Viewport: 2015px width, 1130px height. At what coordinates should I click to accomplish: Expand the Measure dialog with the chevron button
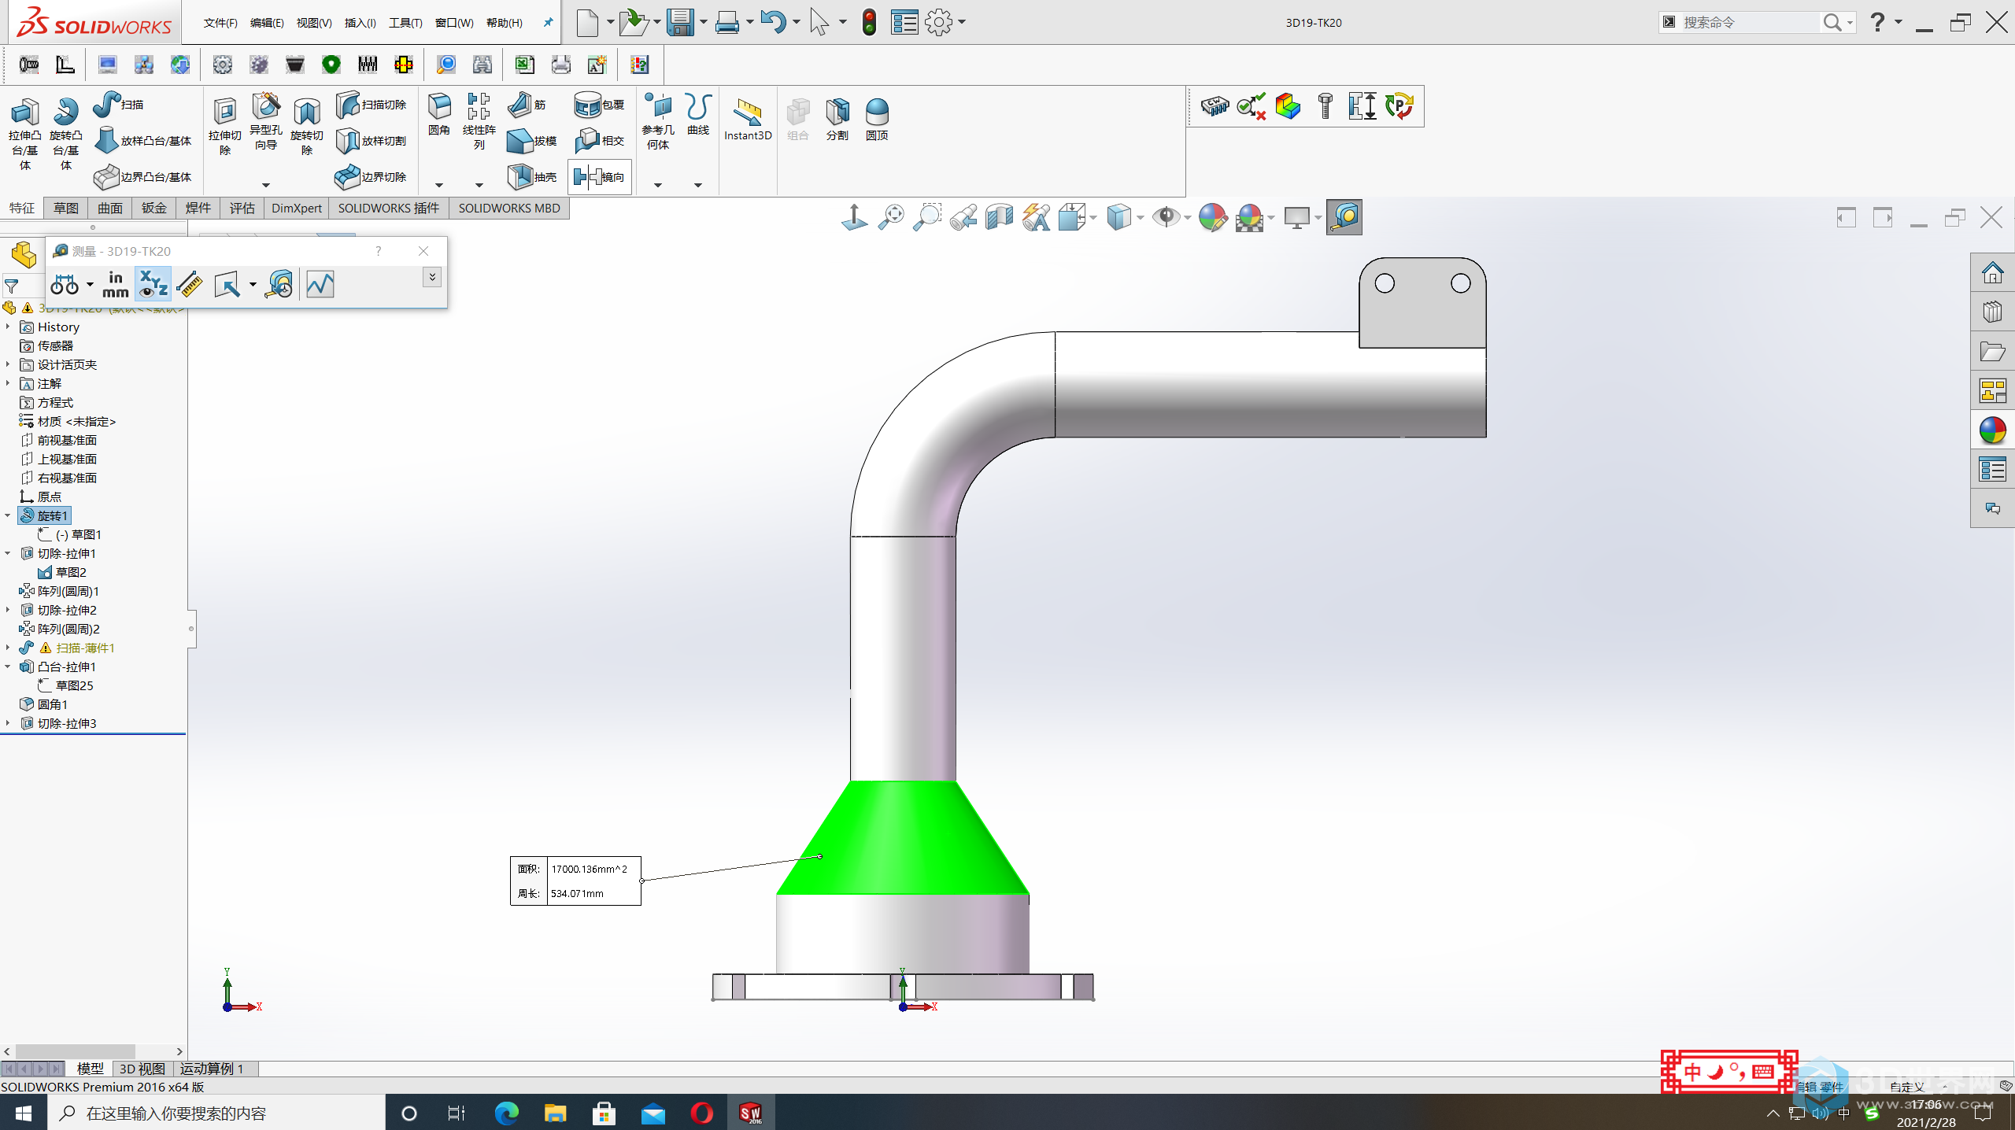pyautogui.click(x=432, y=277)
